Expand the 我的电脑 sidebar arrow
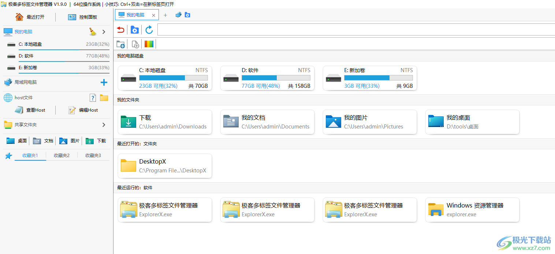The width and height of the screenshot is (555, 254). click(104, 32)
